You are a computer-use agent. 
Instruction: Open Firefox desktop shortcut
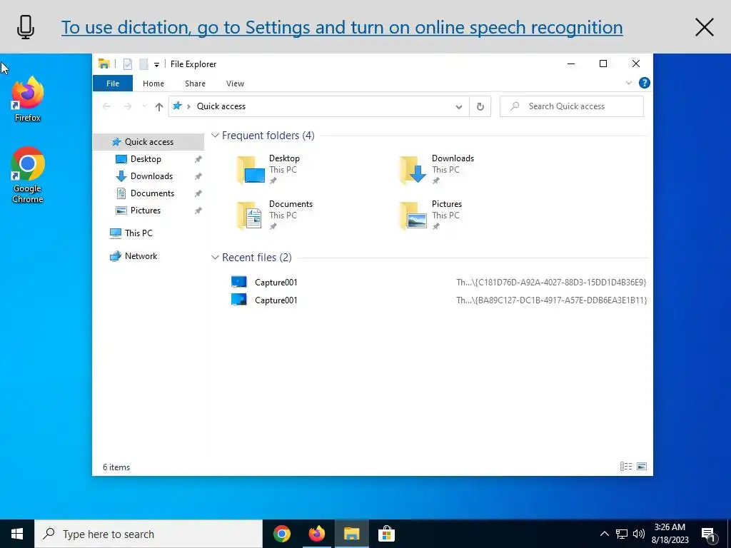click(x=28, y=99)
